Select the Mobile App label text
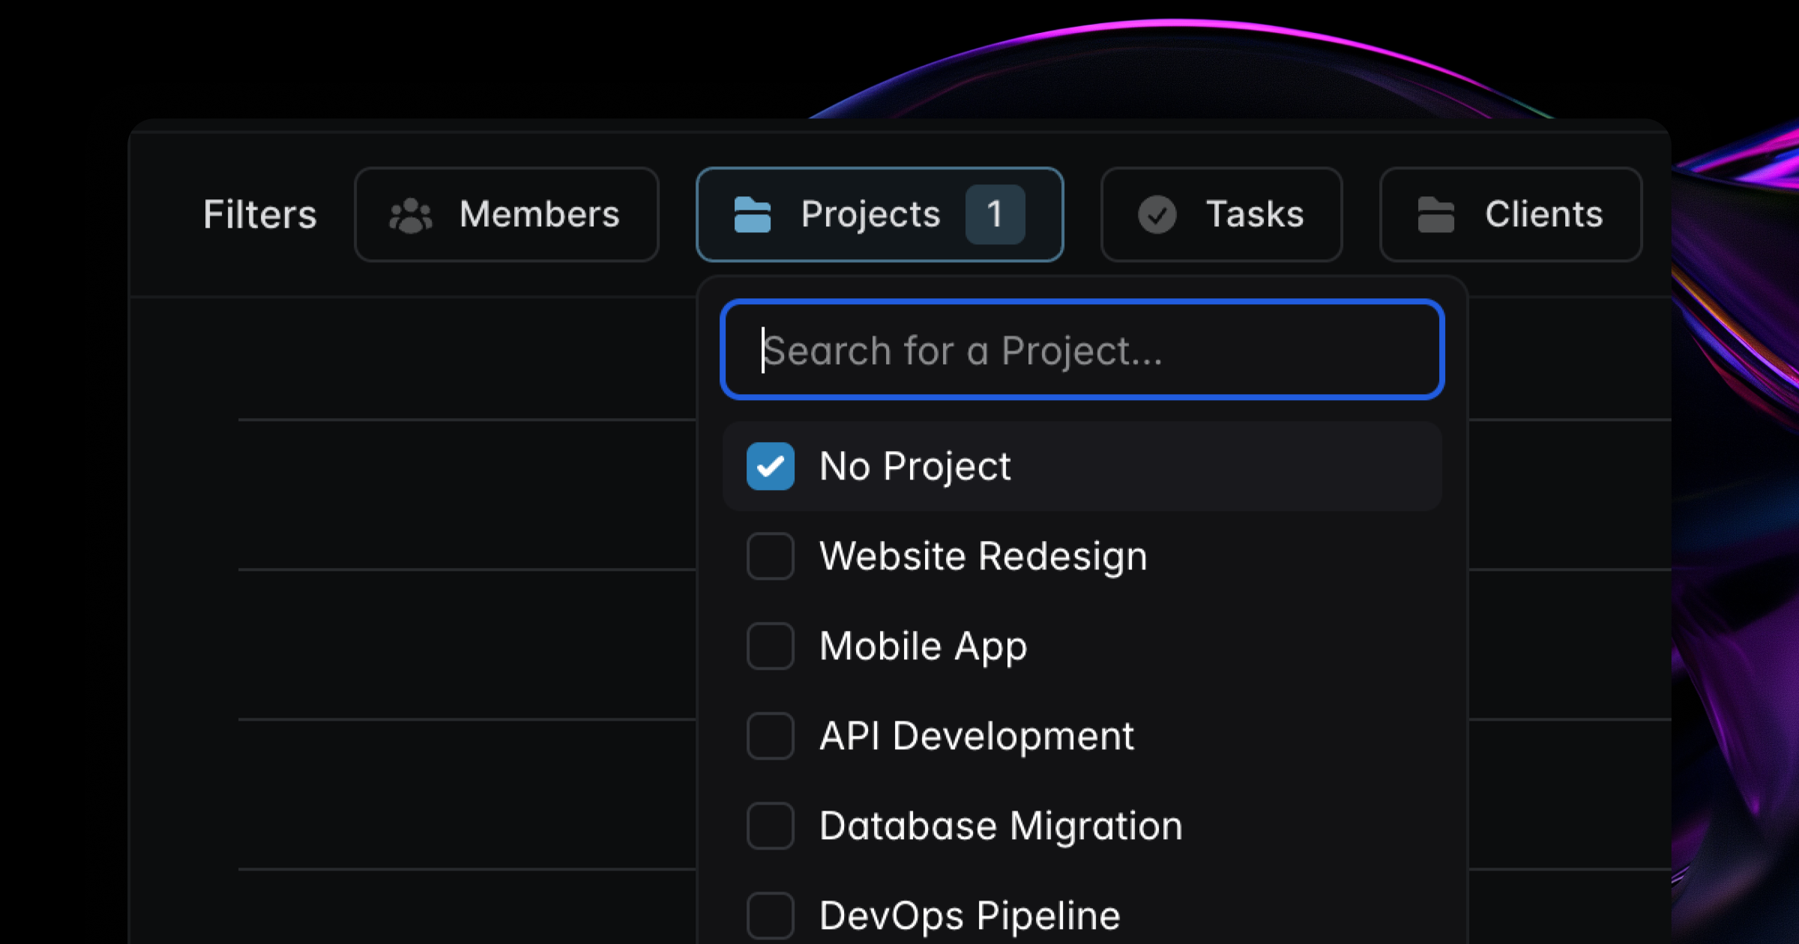 923,647
